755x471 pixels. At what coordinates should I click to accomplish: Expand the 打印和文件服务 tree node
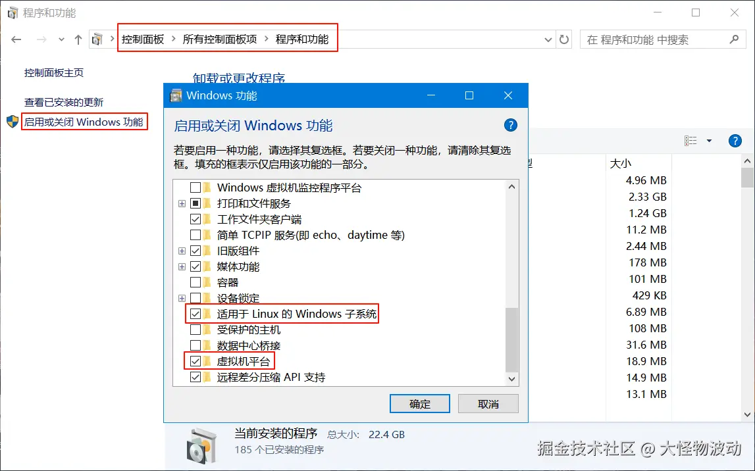[182, 203]
